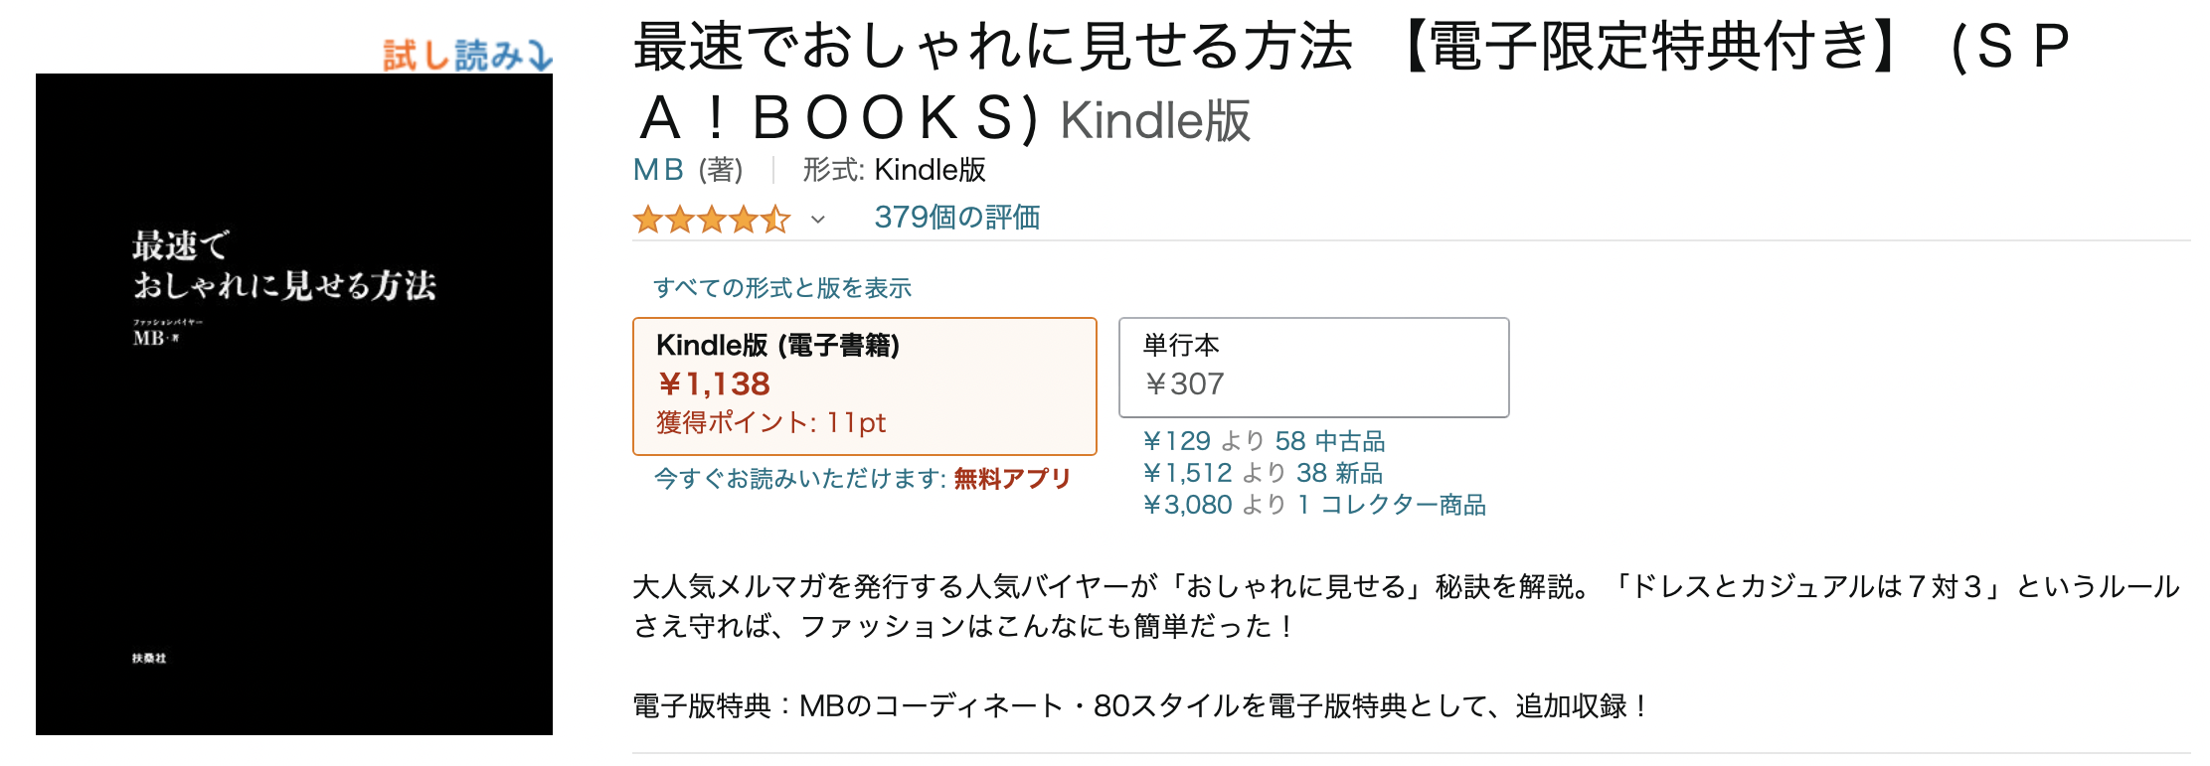
Task: Expand すべての形式と版を表示
Action: click(781, 288)
